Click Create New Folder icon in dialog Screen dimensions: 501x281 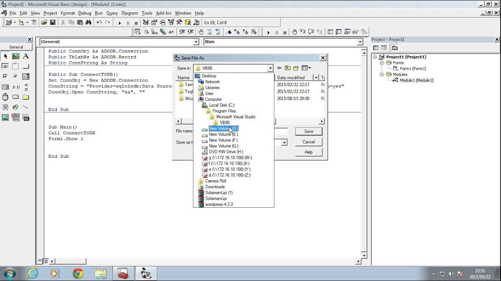click(x=296, y=68)
